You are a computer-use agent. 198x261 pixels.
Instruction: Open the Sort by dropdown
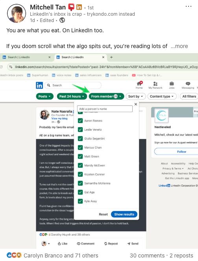[135, 96]
